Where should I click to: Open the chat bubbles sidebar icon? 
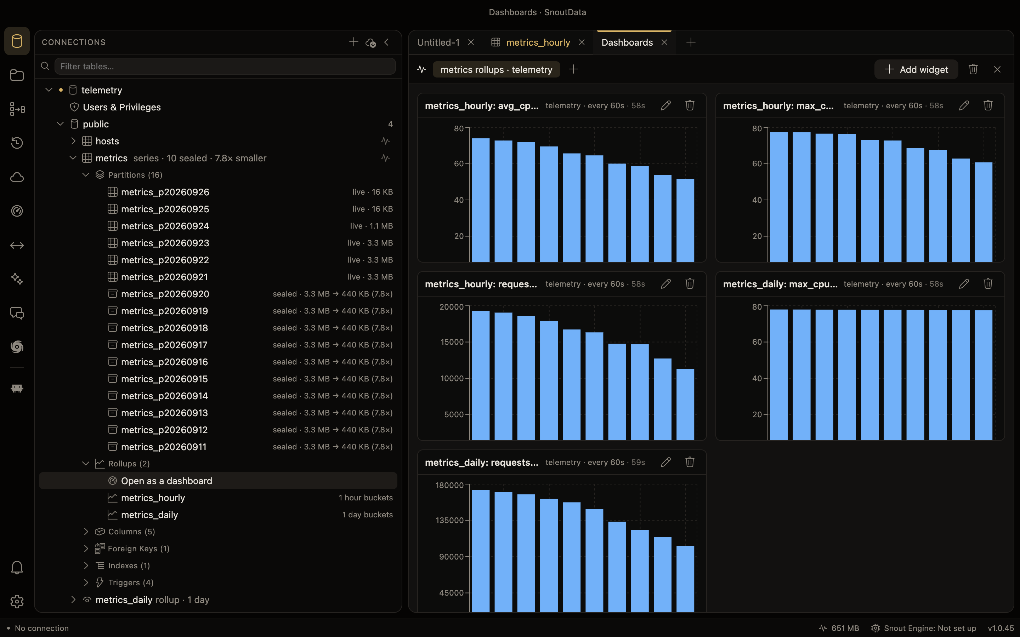coord(17,313)
